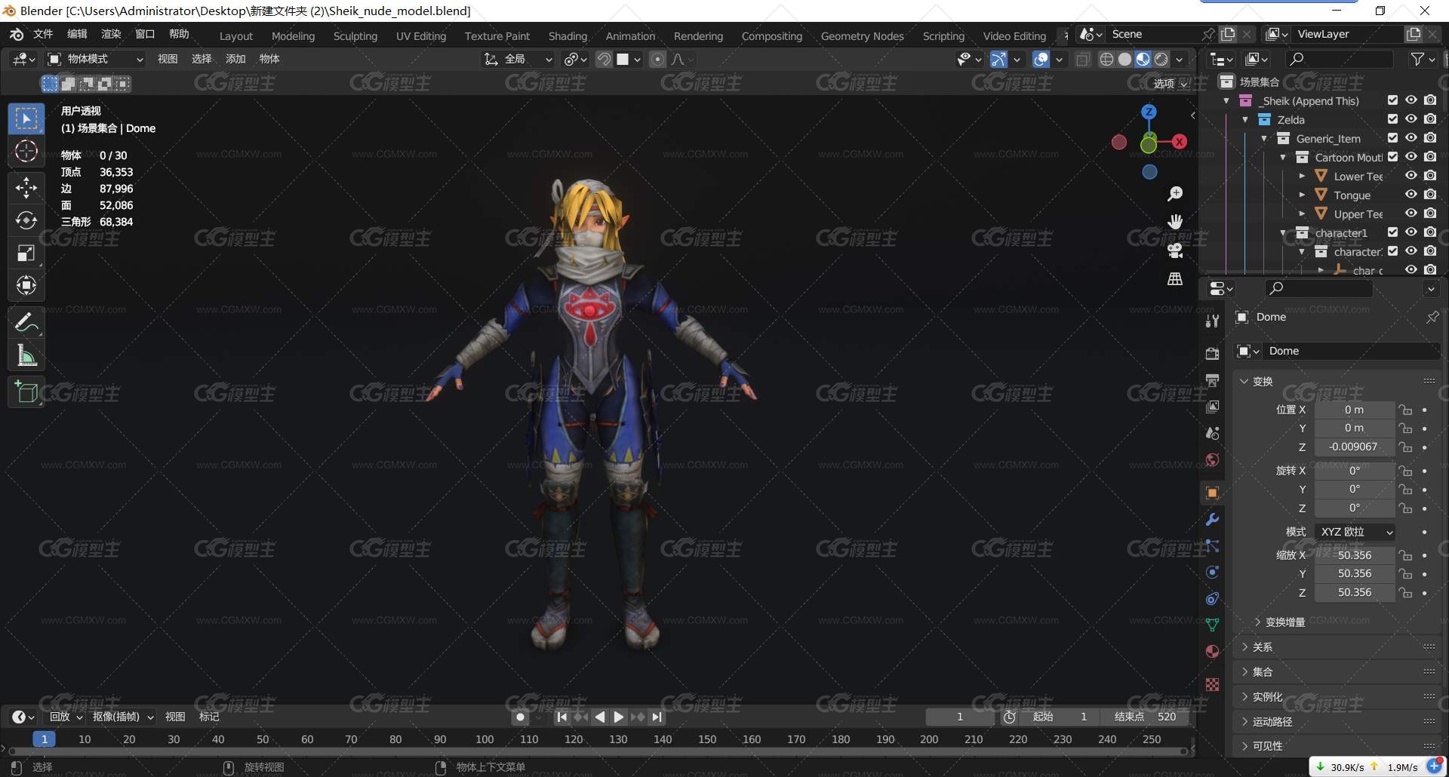This screenshot has width=1449, height=777.
Task: Choose the Rotate tool
Action: coord(26,220)
